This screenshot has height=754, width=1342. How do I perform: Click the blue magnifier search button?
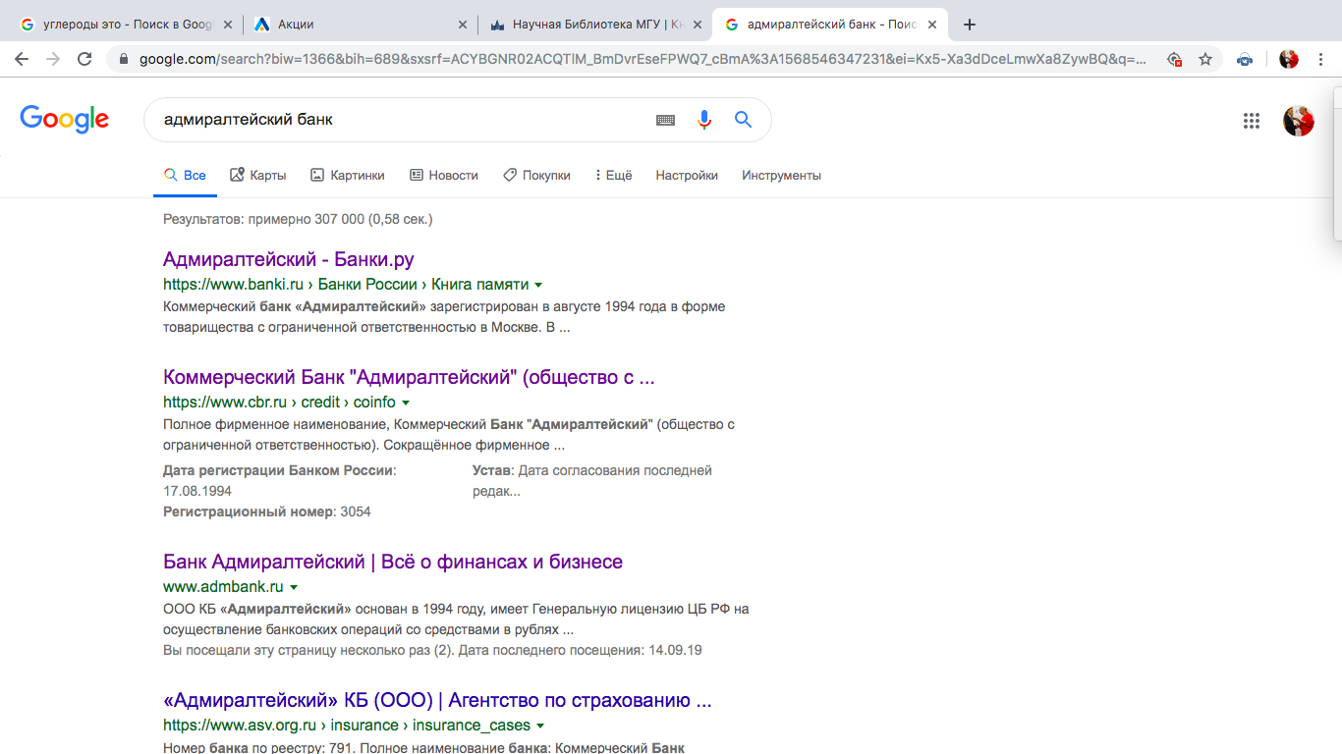743,120
